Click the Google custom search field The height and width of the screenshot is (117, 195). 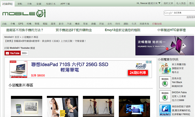[x=180, y=13]
